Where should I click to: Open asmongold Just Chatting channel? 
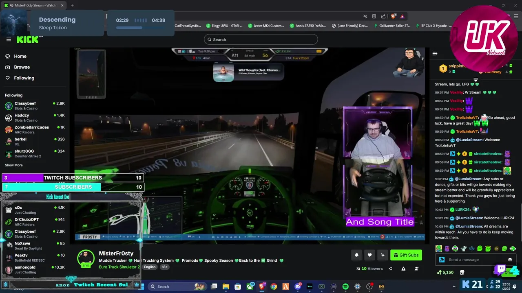(35, 269)
